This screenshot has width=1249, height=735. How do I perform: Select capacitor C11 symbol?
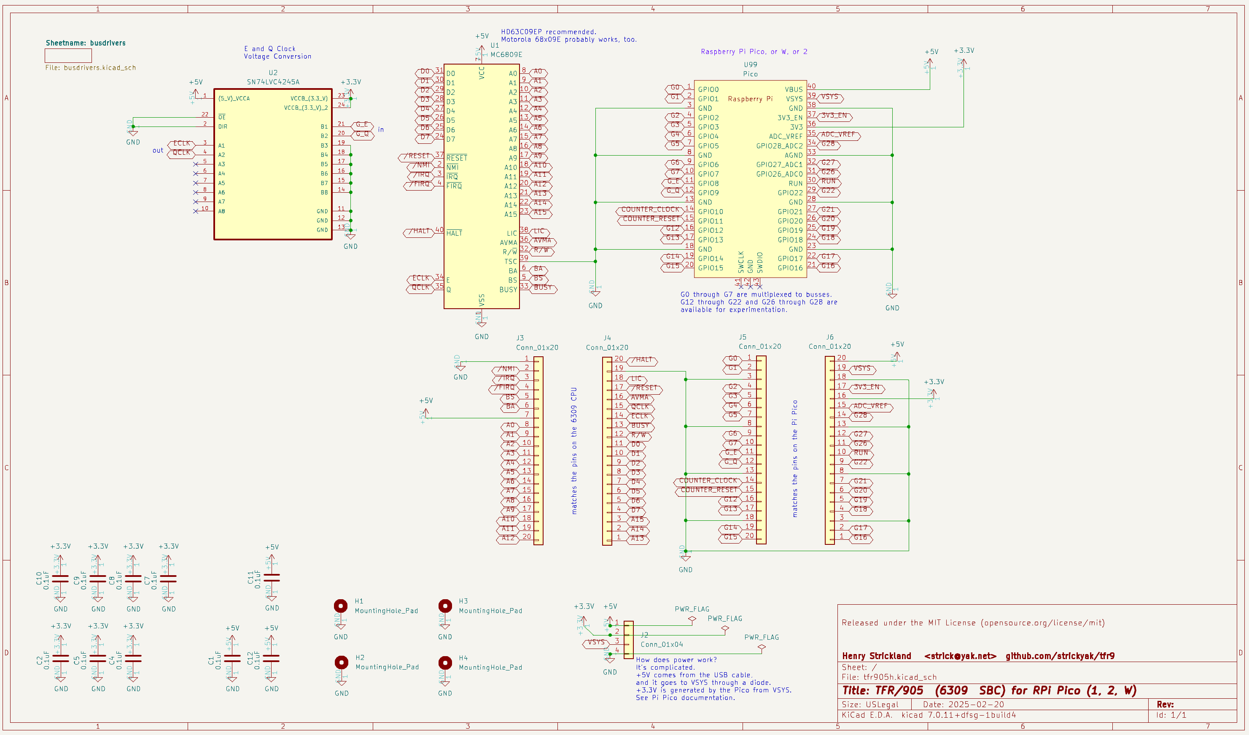click(x=272, y=577)
